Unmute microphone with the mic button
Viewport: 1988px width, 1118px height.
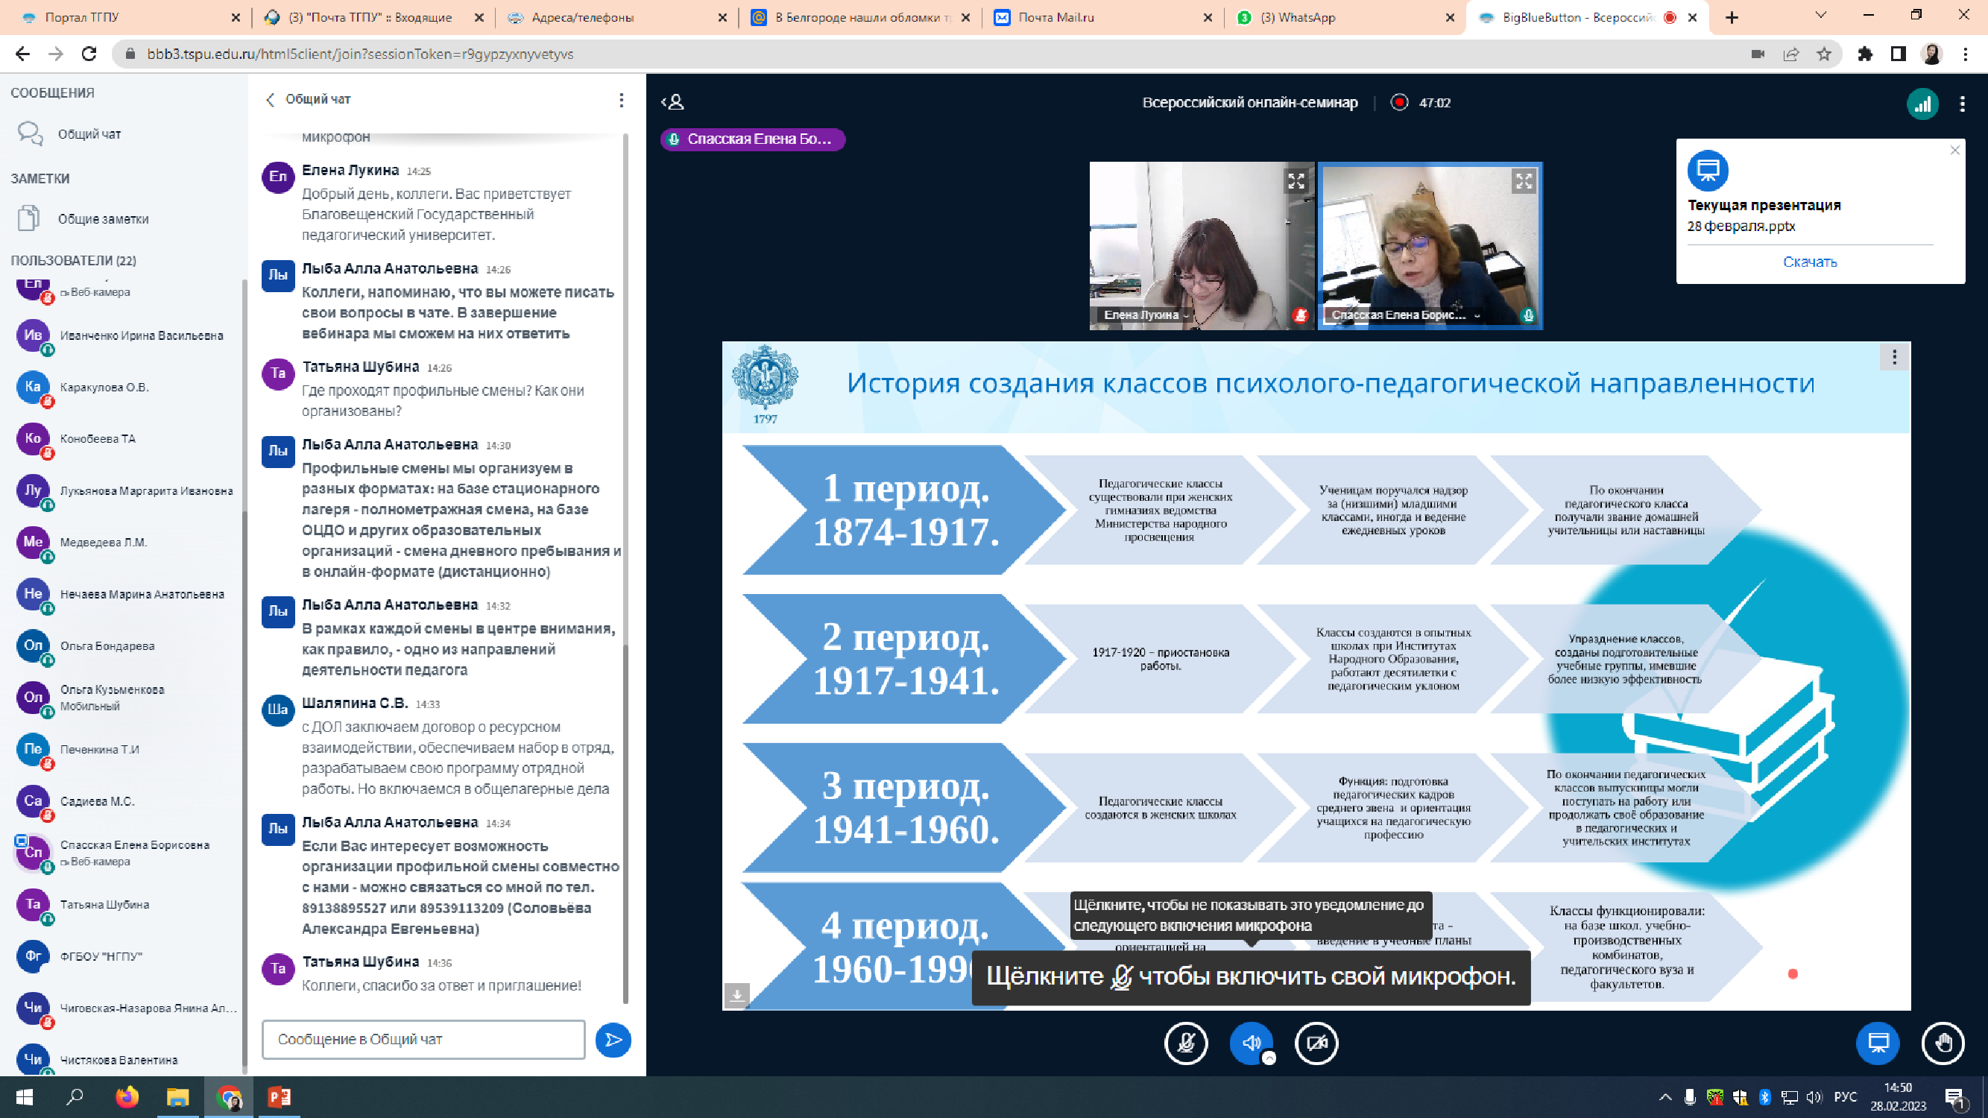point(1185,1043)
